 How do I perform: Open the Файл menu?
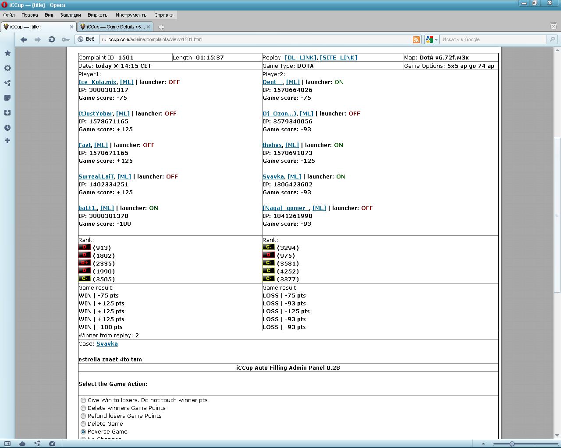tap(9, 15)
